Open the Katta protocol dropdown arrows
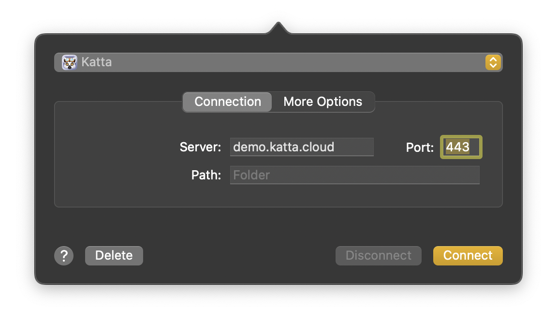The image size is (557, 323). tap(493, 62)
